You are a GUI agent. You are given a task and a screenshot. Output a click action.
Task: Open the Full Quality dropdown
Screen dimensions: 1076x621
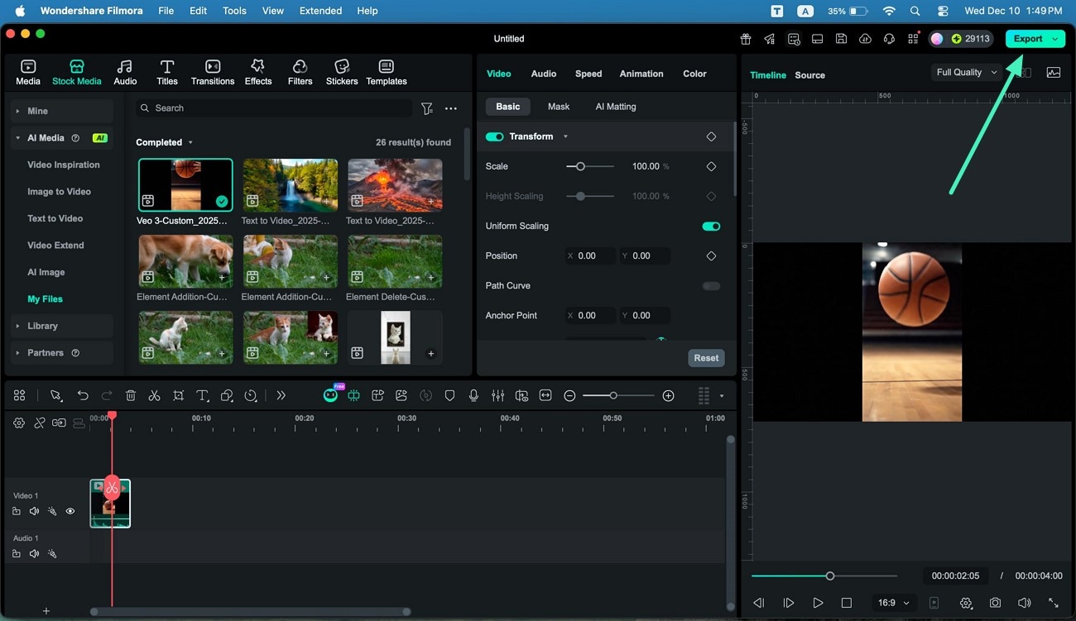(965, 72)
